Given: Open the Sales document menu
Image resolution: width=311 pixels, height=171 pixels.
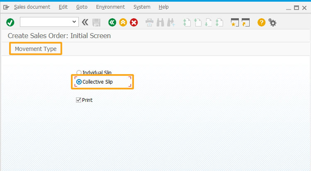Looking at the screenshot, I should click(x=32, y=7).
